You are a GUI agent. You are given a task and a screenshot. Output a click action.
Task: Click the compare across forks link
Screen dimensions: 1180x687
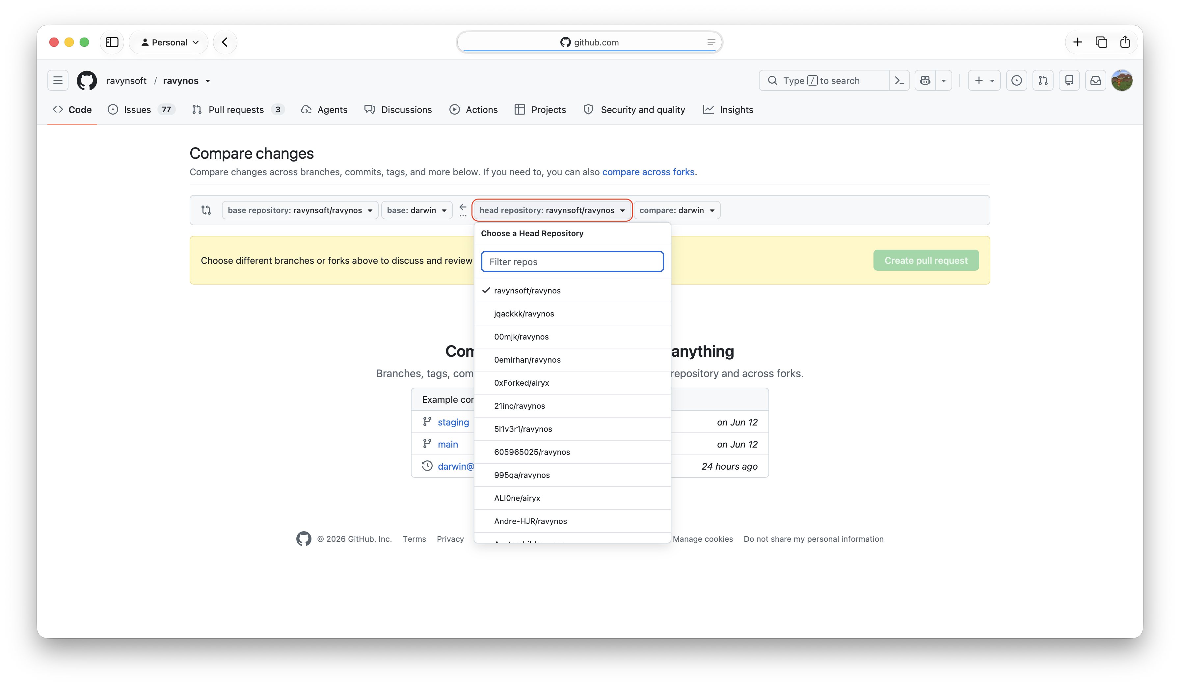648,172
